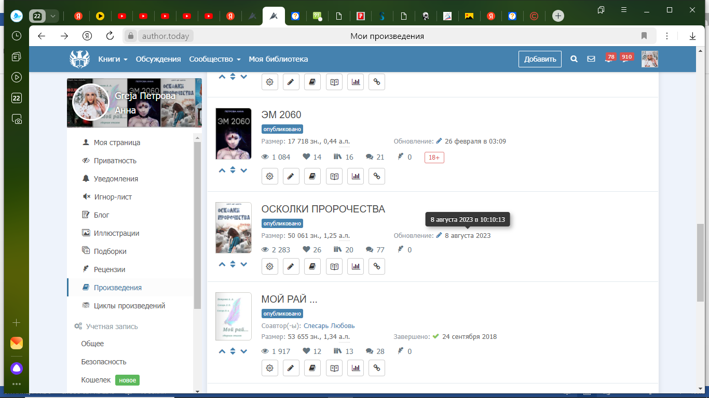Reload the page with the refresh button
The height and width of the screenshot is (398, 709).
click(110, 36)
